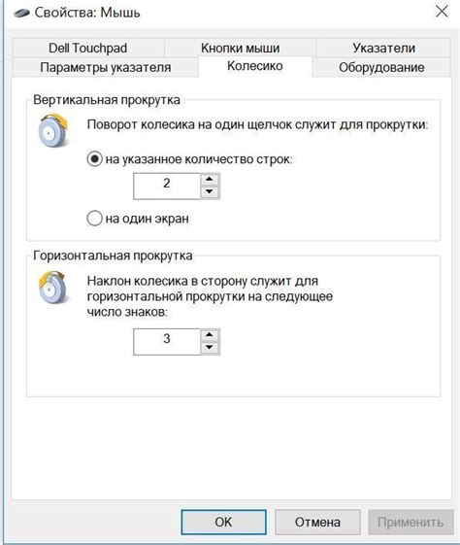460x545 pixels.
Task: Select 'на указанное количество строк' radio option
Action: click(x=94, y=159)
